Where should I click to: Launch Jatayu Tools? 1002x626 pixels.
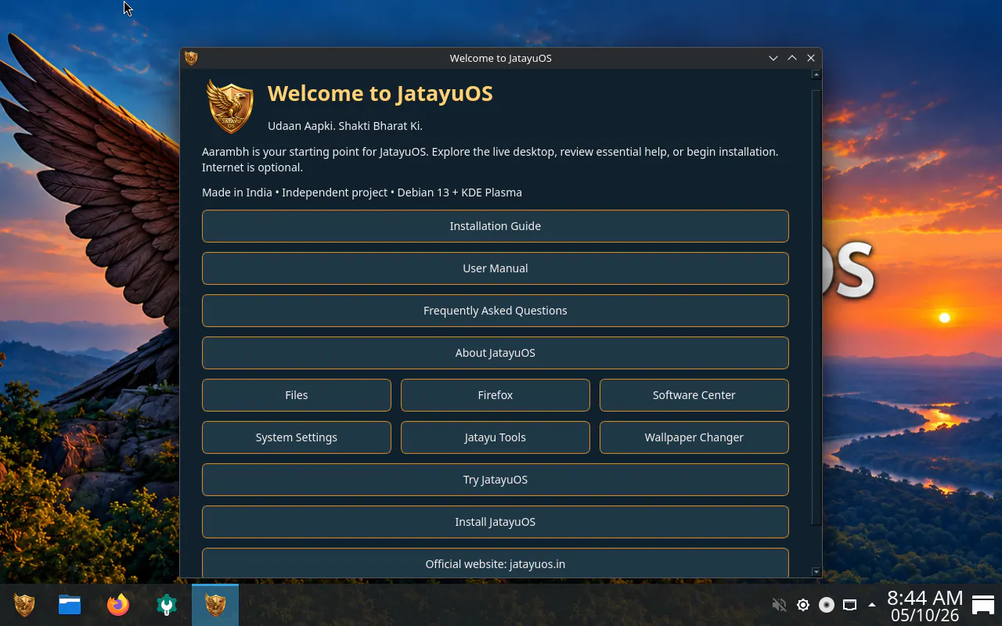496,437
